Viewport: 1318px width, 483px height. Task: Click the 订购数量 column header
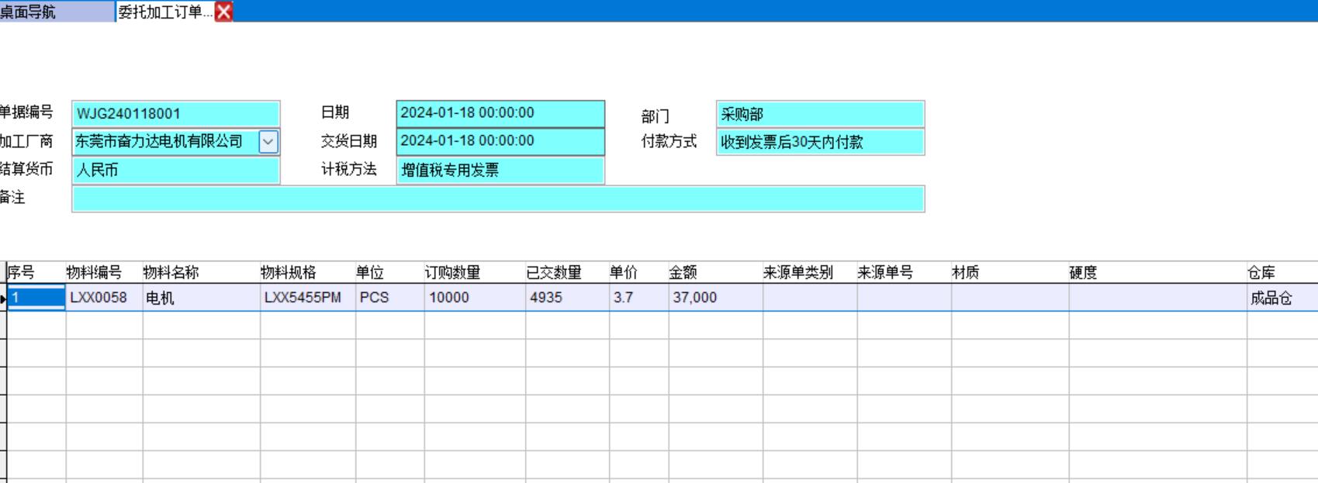pos(452,273)
